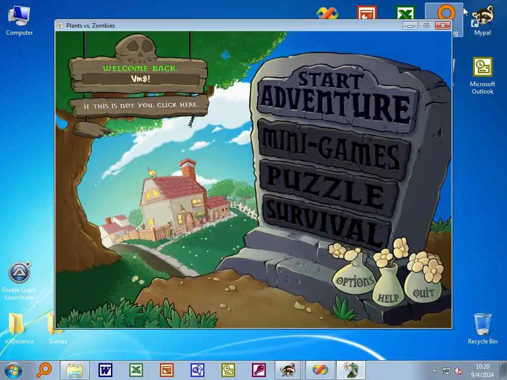The height and width of the screenshot is (380, 507).
Task: Click the Windows Start orb
Action: tap(13, 370)
